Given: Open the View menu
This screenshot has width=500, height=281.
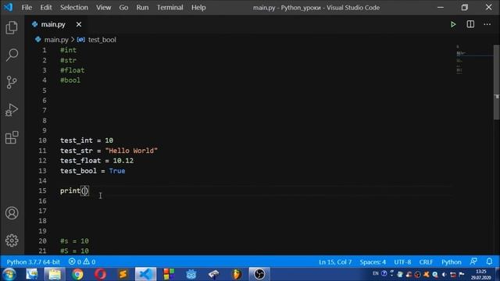Looking at the screenshot, I should (104, 7).
